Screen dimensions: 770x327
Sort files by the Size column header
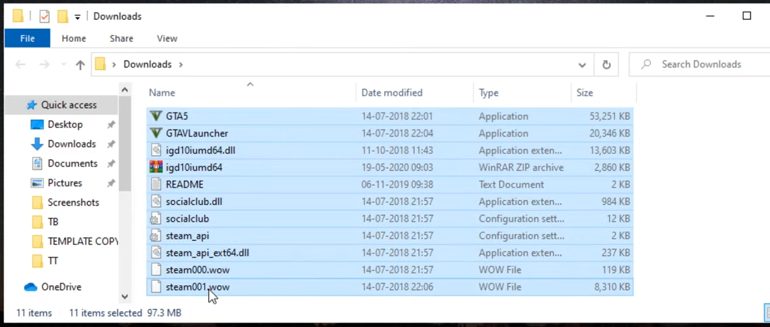pos(584,92)
